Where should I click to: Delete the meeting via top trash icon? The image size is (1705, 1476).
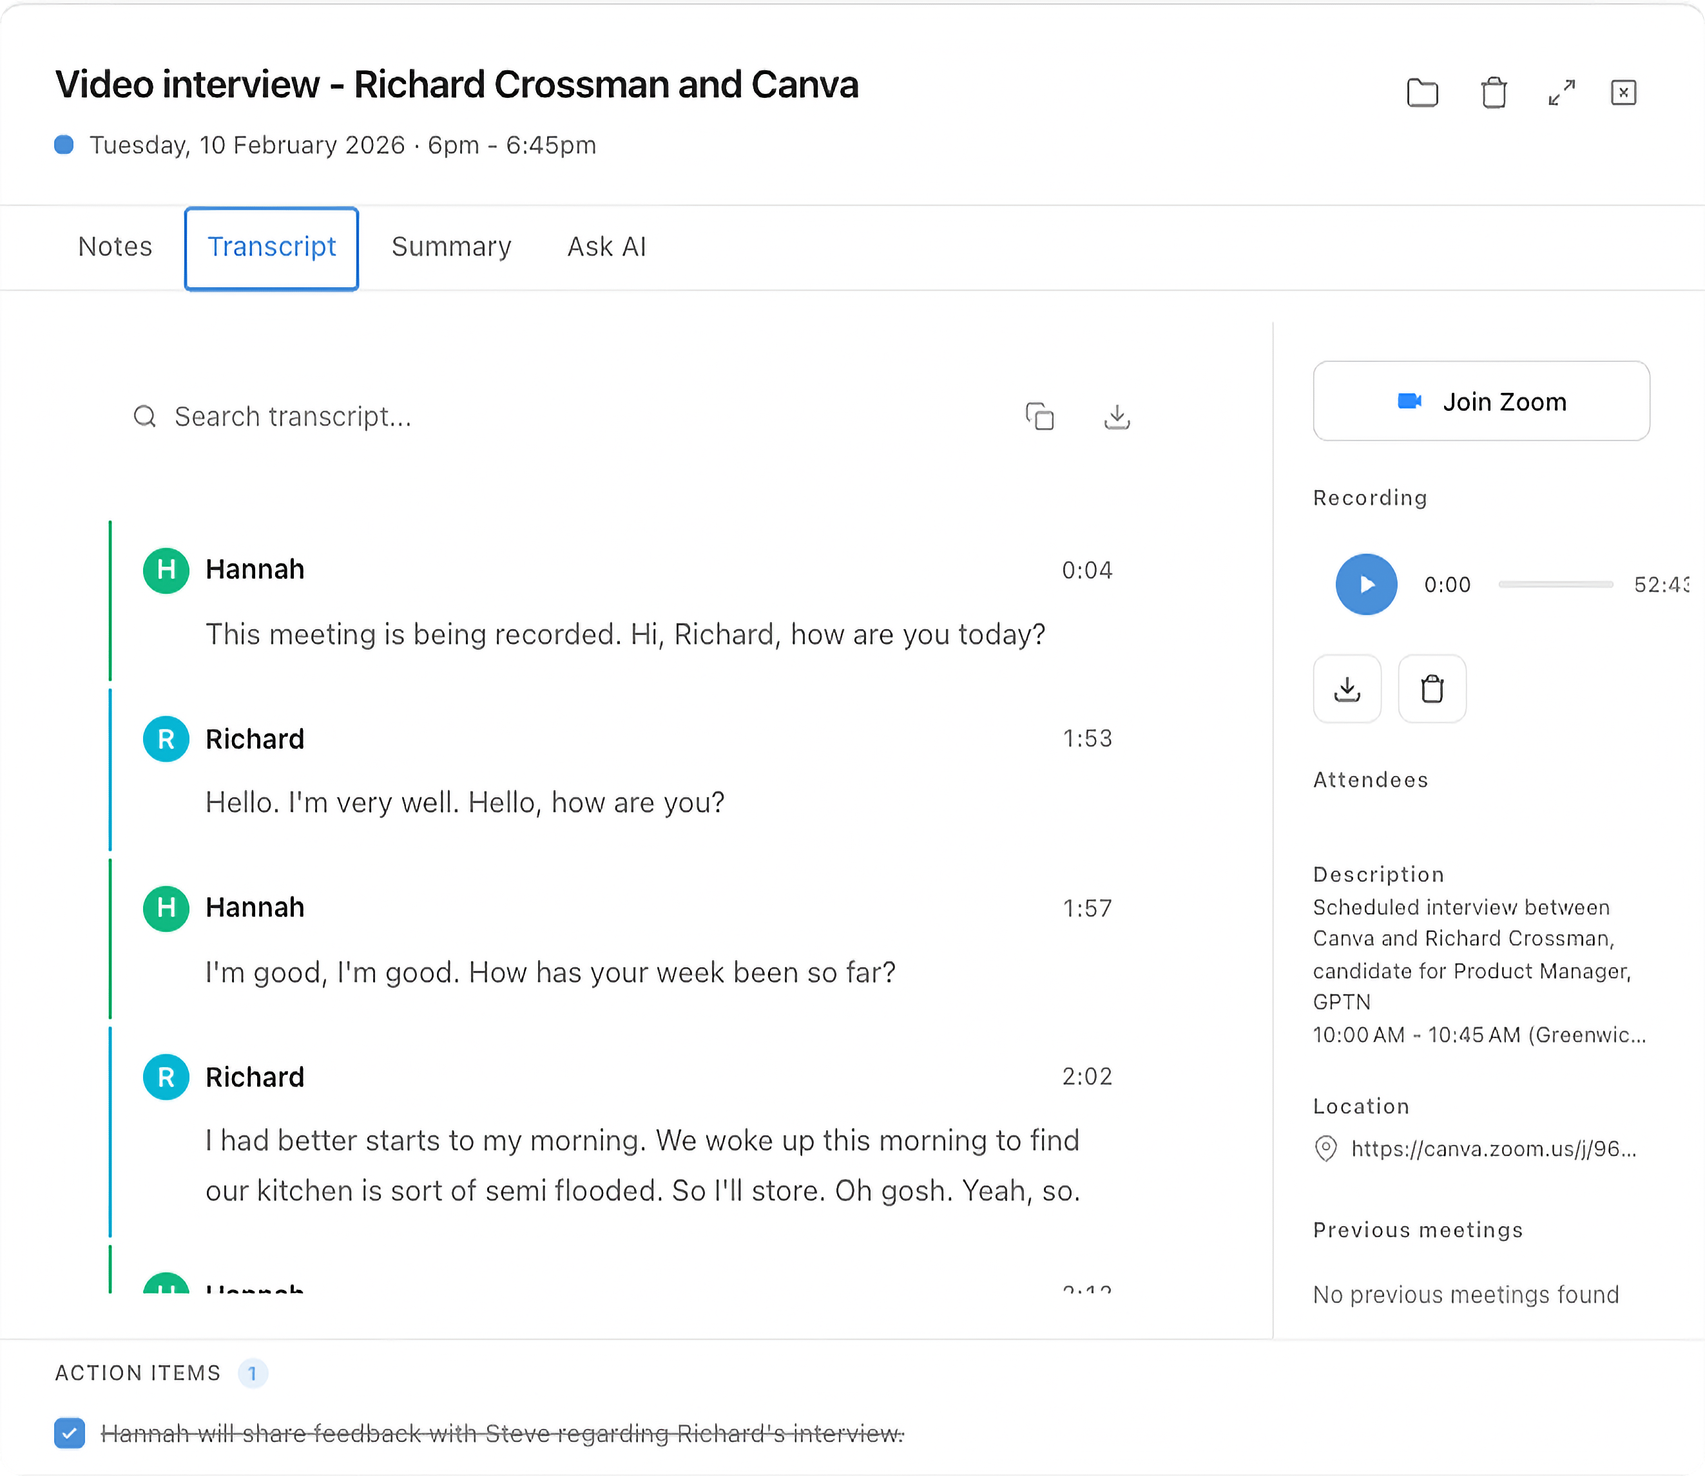tap(1494, 92)
